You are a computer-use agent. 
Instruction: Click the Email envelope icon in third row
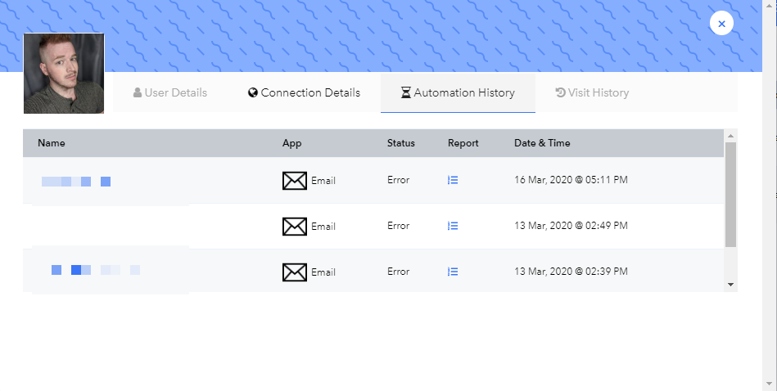(x=295, y=272)
